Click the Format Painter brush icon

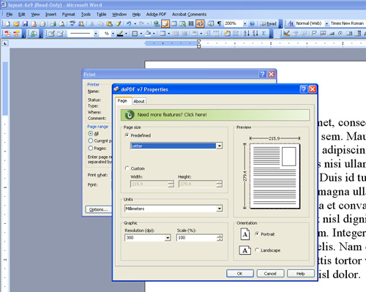tap(119, 23)
